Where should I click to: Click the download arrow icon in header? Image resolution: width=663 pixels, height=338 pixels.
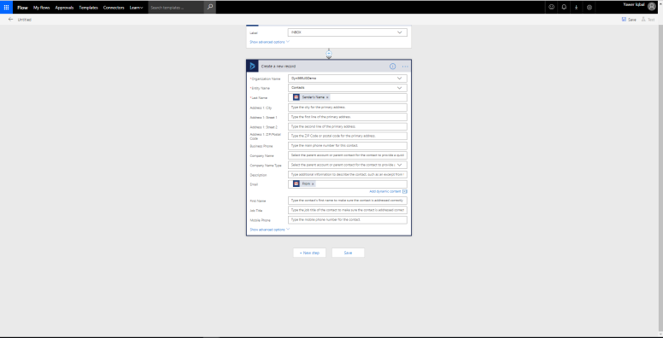[x=577, y=7]
